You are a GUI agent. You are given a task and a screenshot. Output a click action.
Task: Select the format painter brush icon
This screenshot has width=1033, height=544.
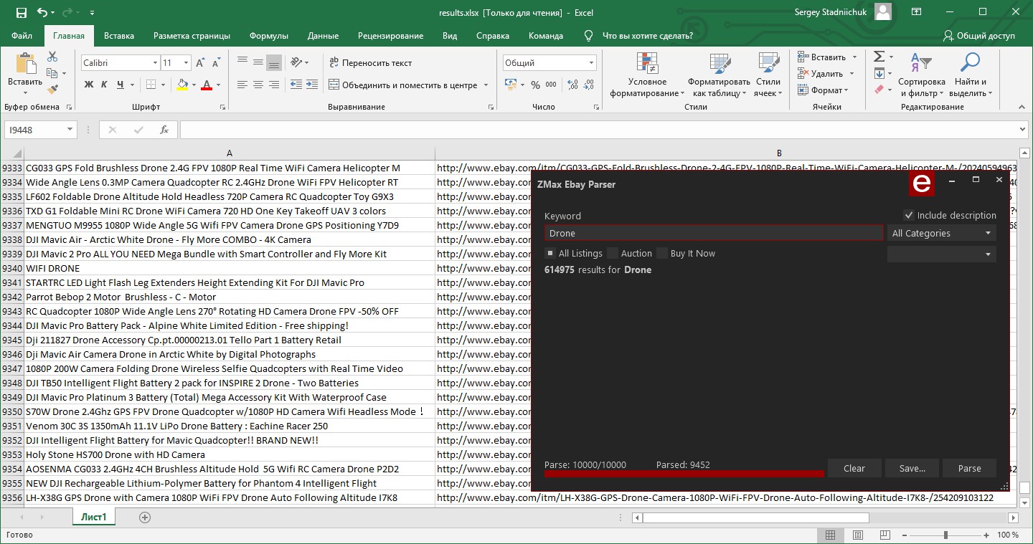point(52,90)
